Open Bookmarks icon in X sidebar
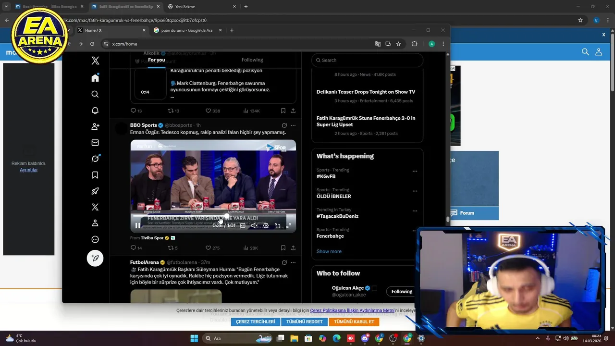This screenshot has width=615, height=346. pyautogui.click(x=95, y=175)
